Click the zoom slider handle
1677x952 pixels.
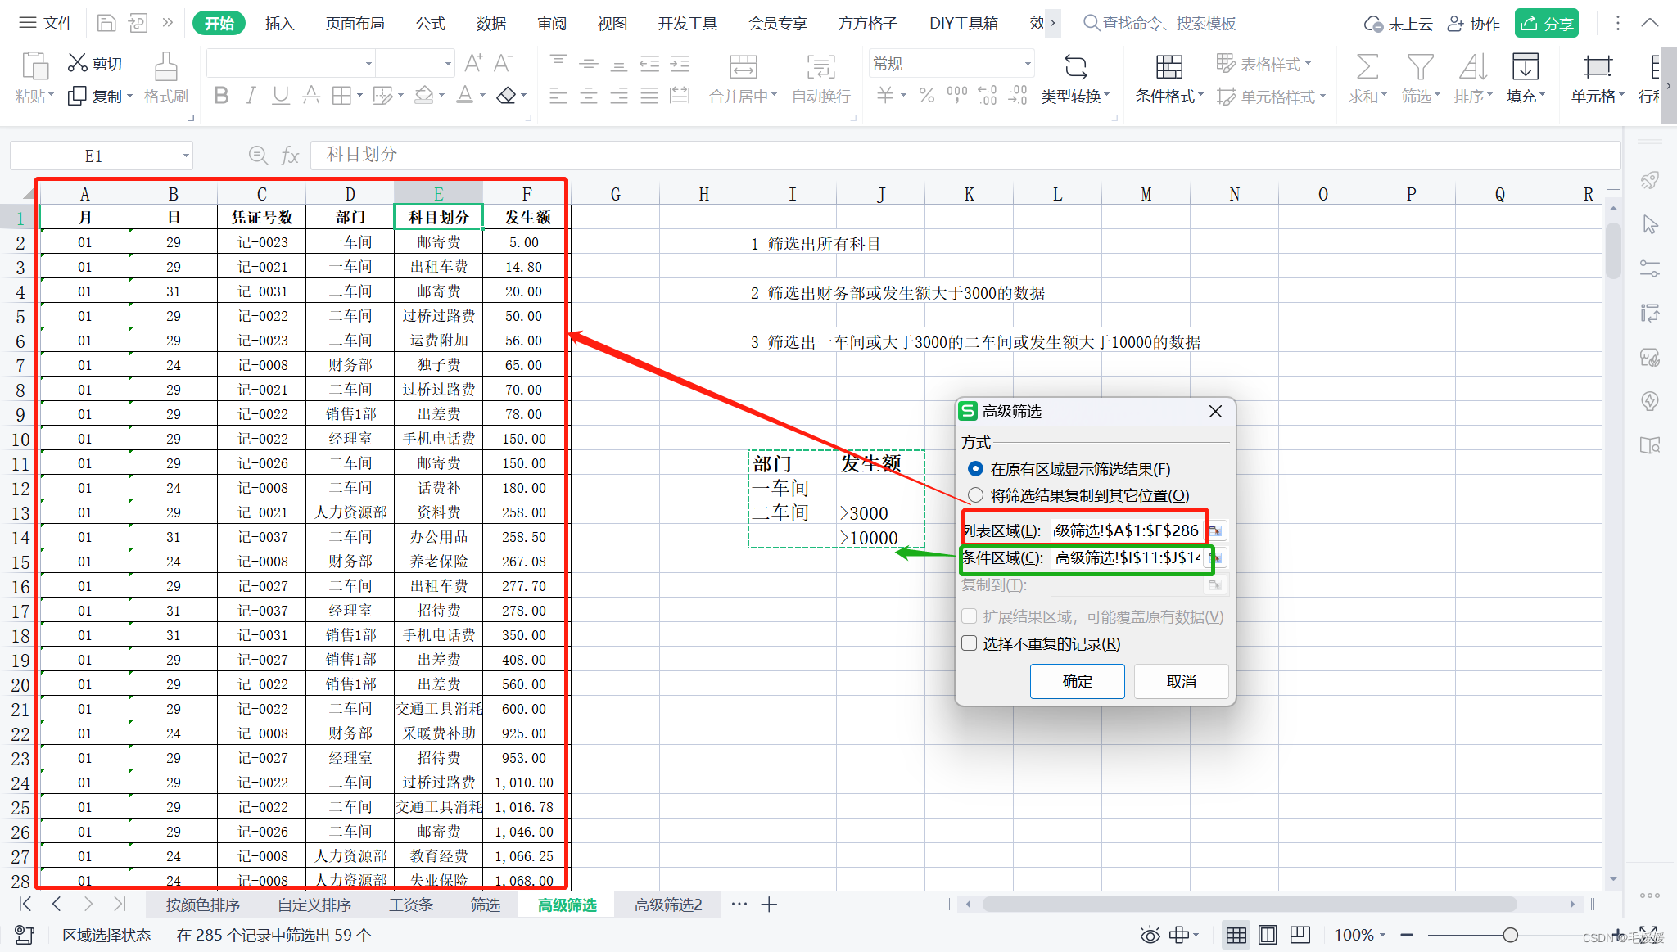pyautogui.click(x=1511, y=935)
